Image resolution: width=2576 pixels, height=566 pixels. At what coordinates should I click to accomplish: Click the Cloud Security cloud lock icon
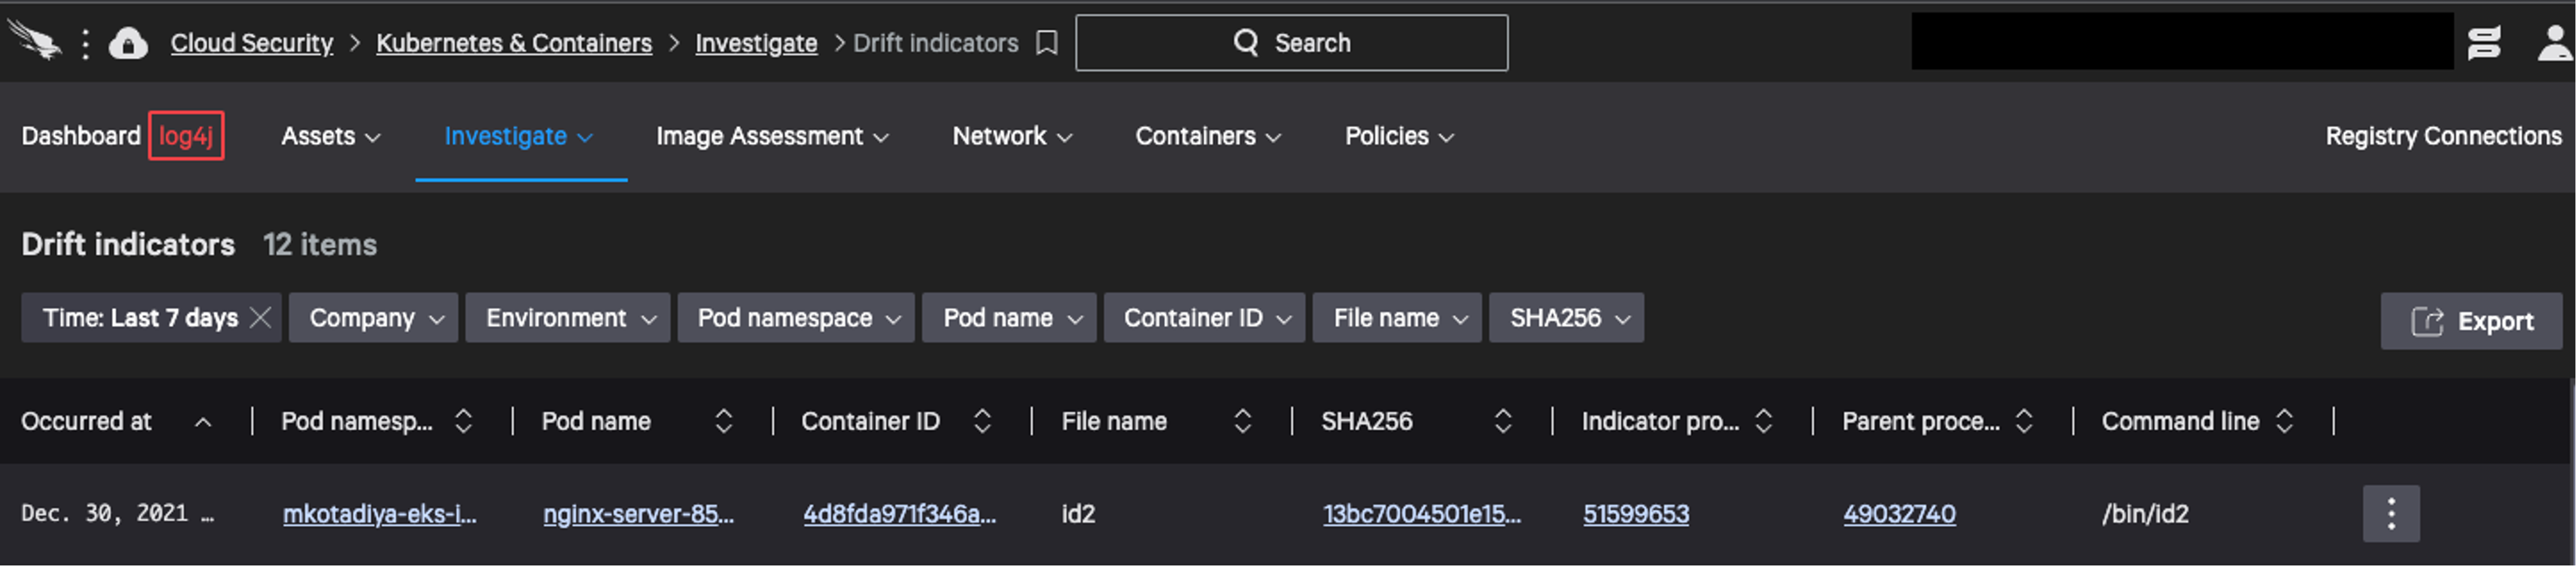click(128, 43)
